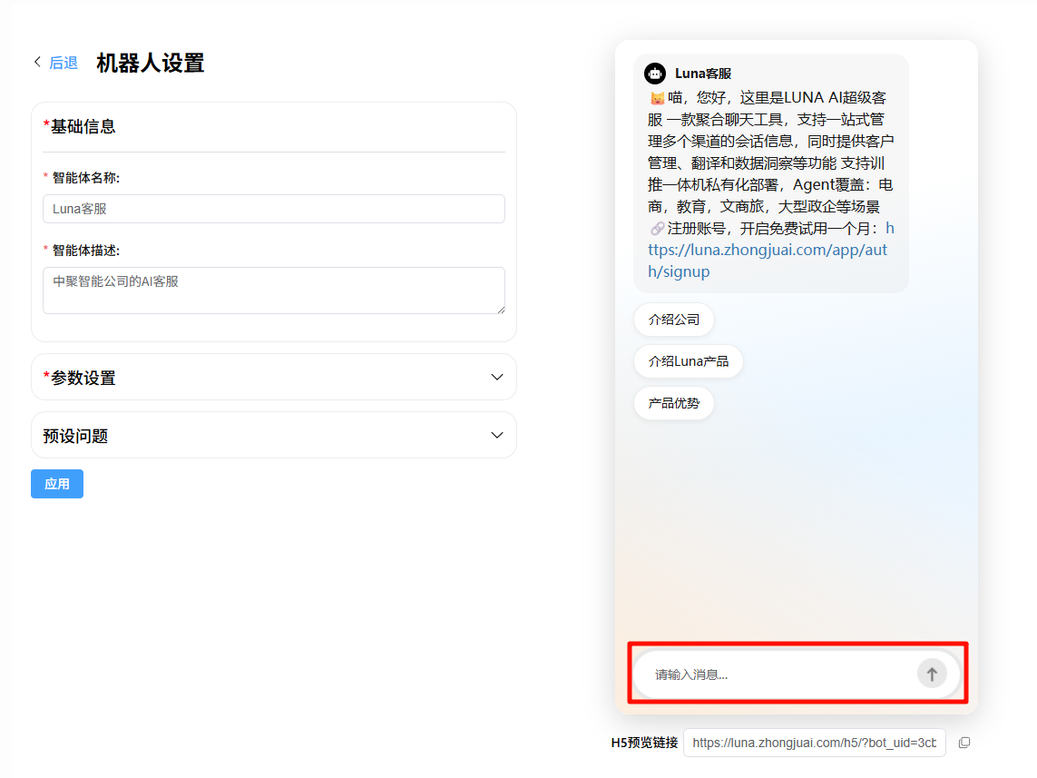Click the 预设问题 section title
Screen dimensions: 1037x778
75,436
